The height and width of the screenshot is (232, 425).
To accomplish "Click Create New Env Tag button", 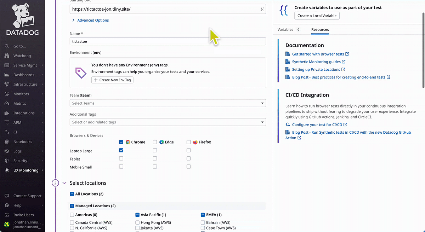I will [112, 80].
